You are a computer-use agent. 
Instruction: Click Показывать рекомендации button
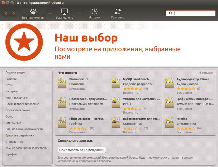click(x=82, y=150)
